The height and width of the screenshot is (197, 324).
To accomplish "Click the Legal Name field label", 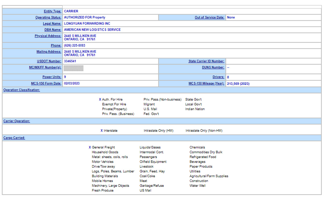I will pyautogui.click(x=52, y=24).
